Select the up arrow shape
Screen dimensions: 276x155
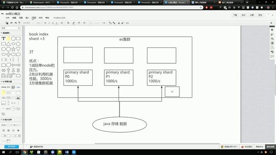click(x=9, y=70)
